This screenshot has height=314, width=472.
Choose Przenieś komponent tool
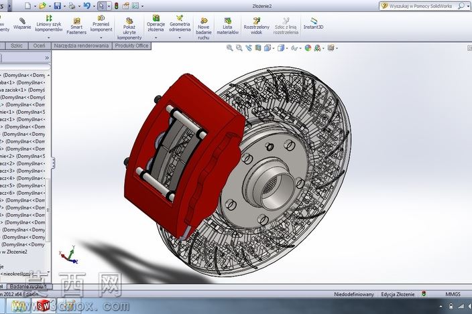click(x=101, y=23)
